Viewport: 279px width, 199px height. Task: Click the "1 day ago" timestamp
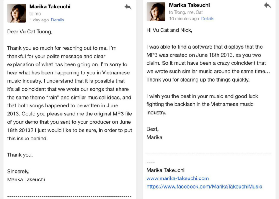pos(39,20)
